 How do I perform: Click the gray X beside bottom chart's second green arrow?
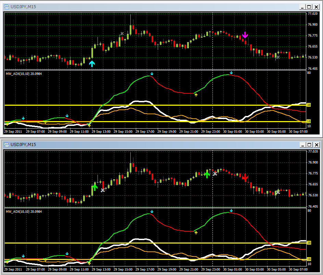215,174
